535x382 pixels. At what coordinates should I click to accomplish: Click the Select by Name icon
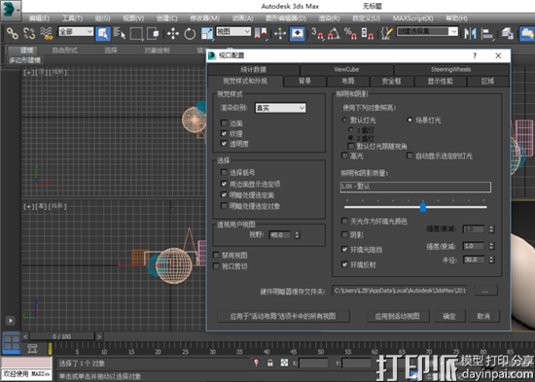pos(120,33)
